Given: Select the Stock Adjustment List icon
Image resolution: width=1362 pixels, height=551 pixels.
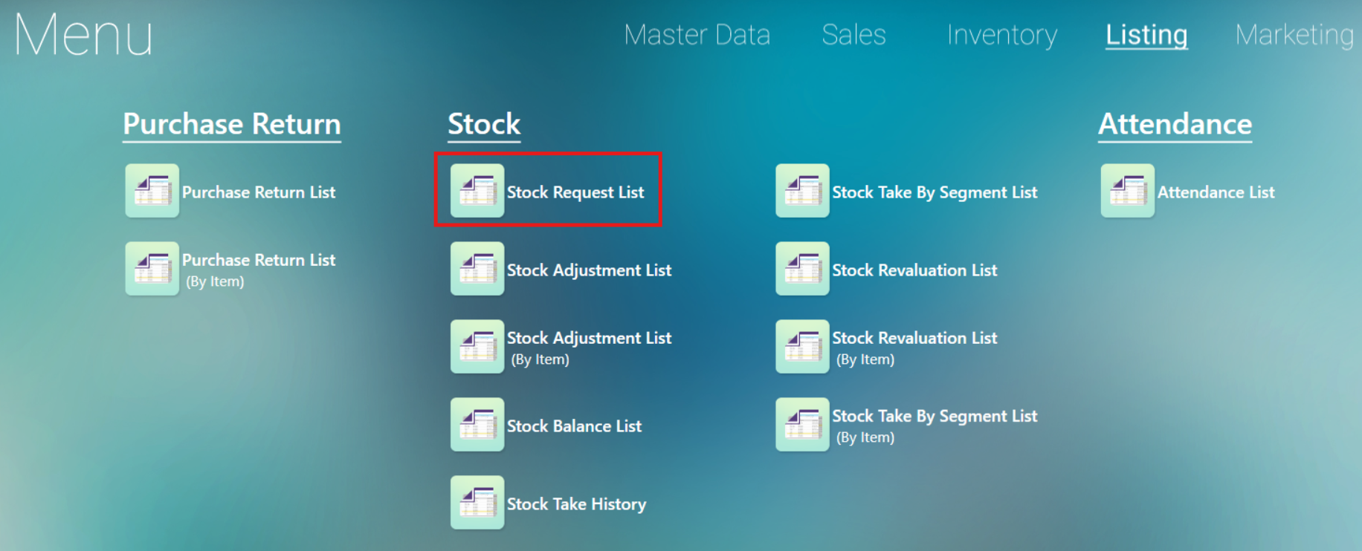Looking at the screenshot, I should (x=477, y=269).
